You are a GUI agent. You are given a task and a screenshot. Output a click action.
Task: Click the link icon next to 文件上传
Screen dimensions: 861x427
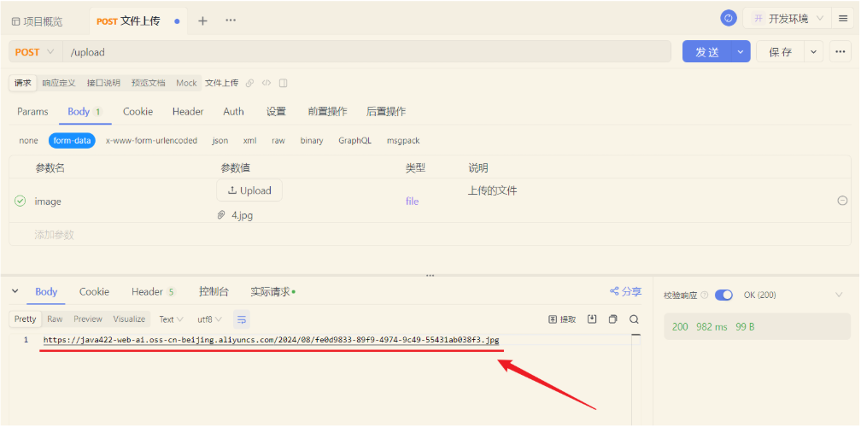(250, 84)
